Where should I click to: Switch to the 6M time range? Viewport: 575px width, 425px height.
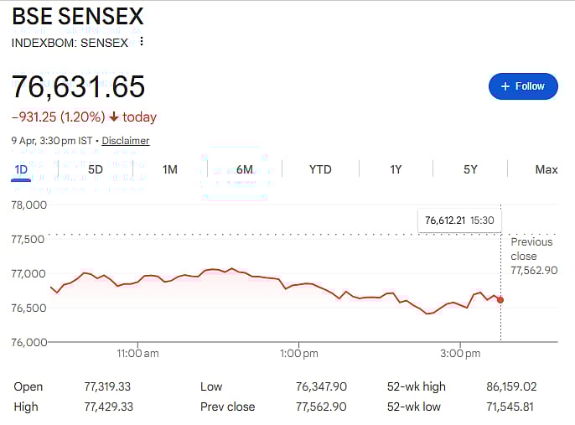point(245,169)
